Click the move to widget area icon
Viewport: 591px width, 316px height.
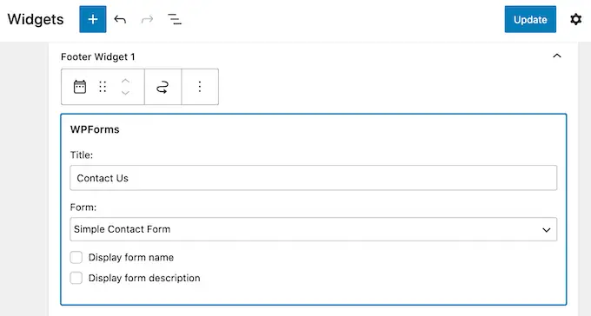pyautogui.click(x=163, y=88)
